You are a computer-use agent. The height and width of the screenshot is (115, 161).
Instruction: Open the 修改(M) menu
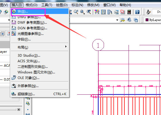click(93, 5)
